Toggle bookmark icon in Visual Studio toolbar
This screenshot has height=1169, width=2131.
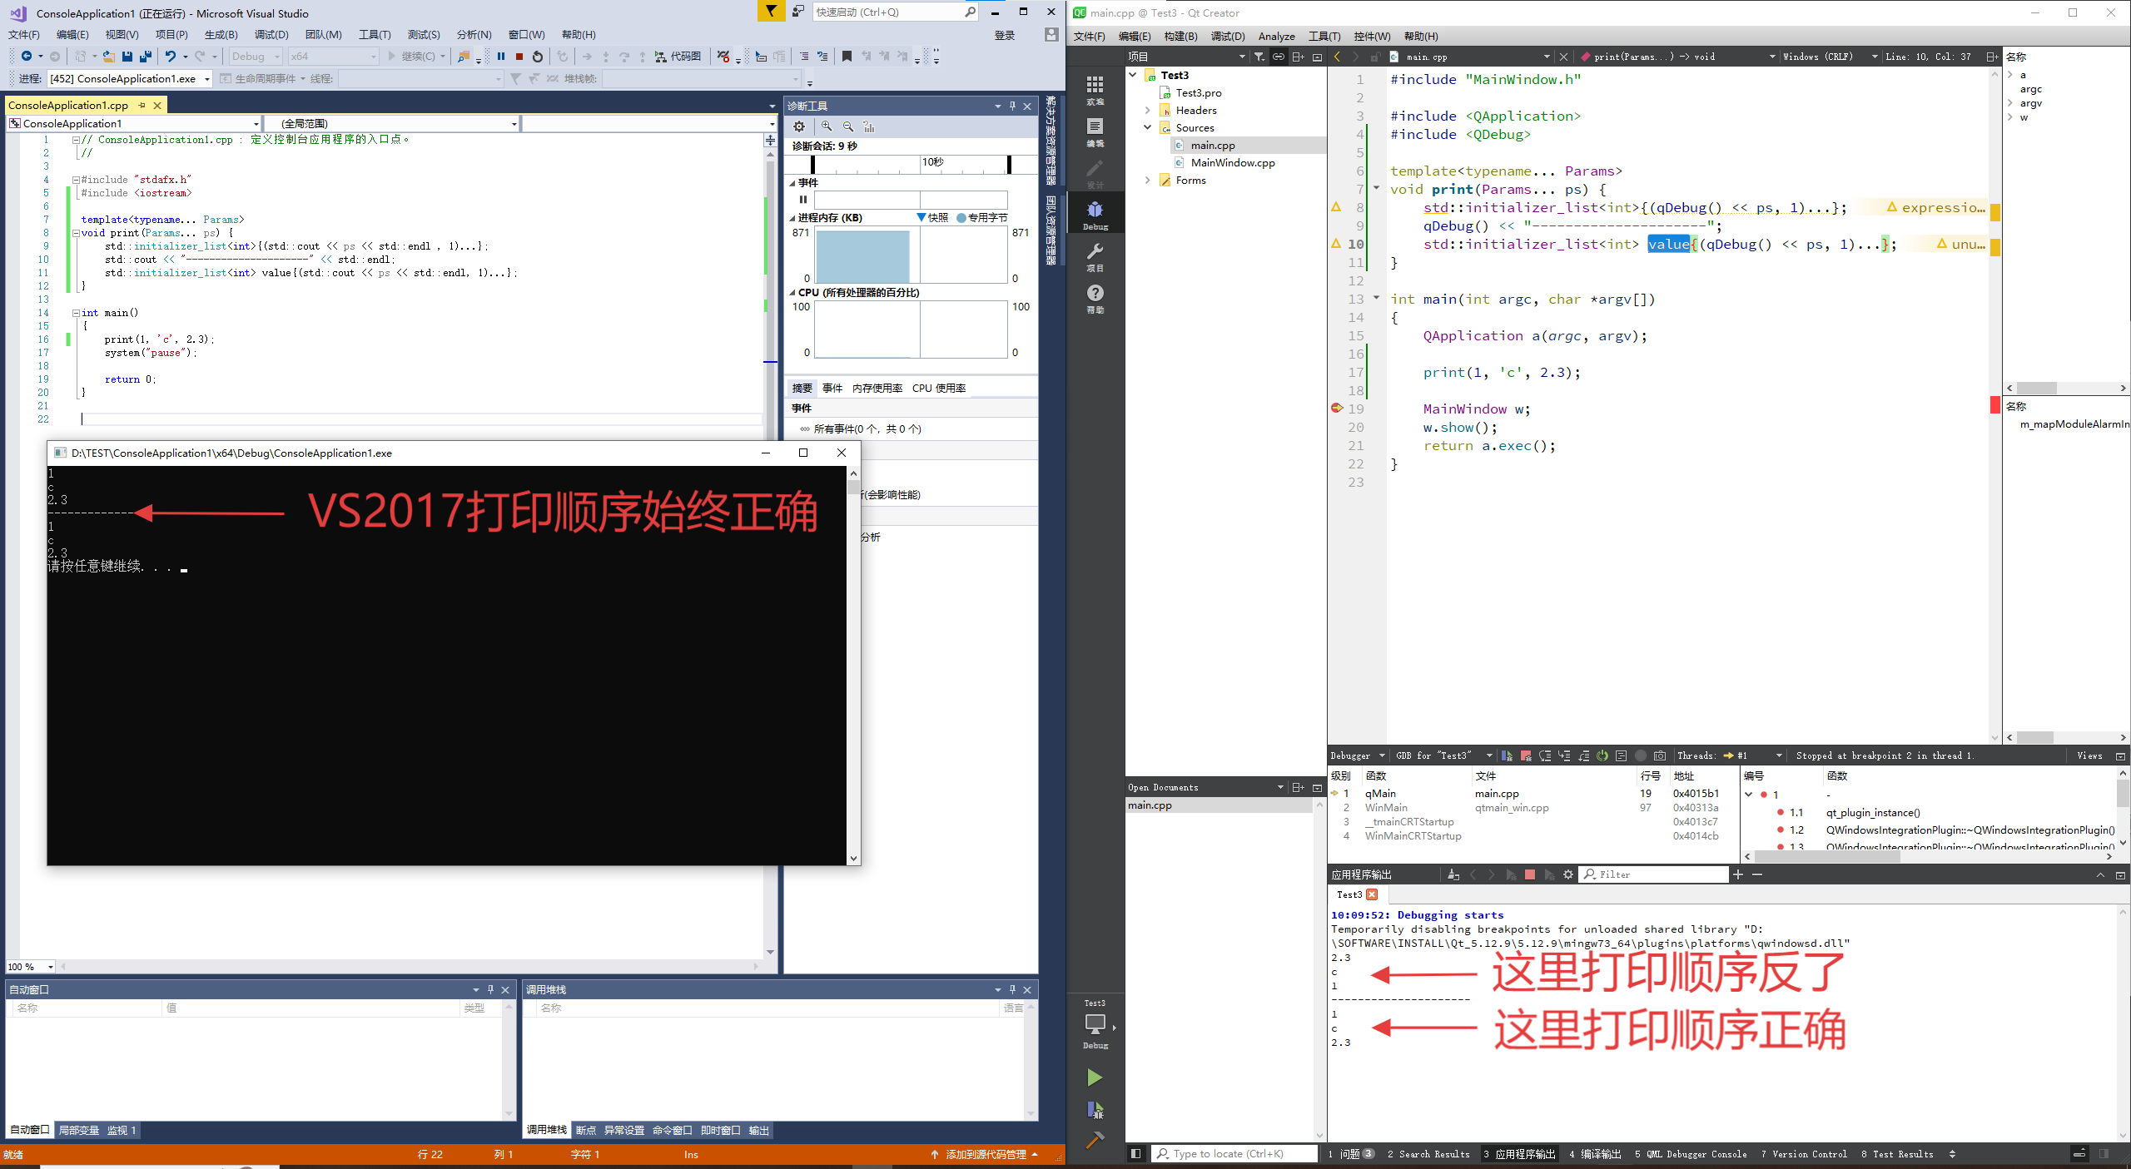click(x=847, y=56)
